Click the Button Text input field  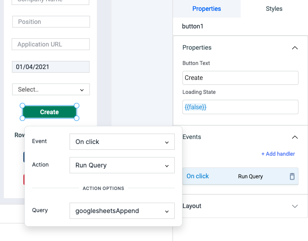click(x=240, y=78)
